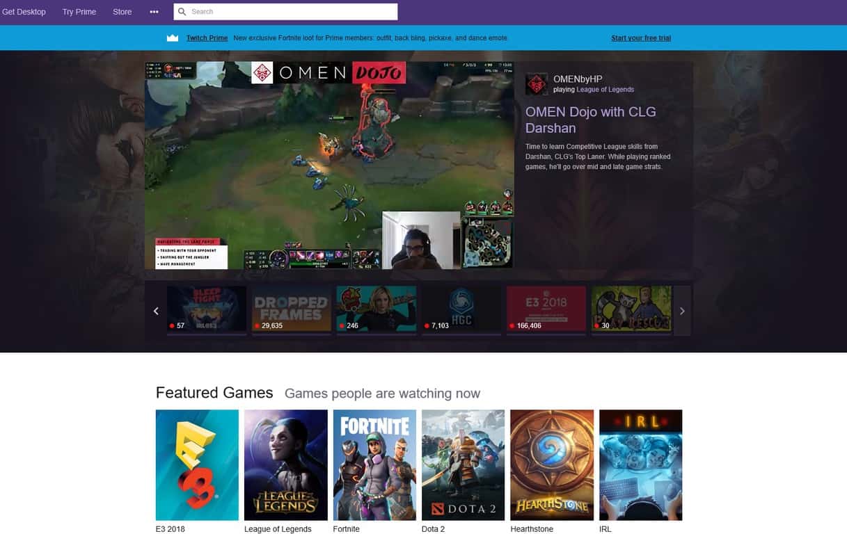Select HGC stream with 7,103 viewers
Viewport: 847px width, 534px height.
pyautogui.click(x=461, y=309)
